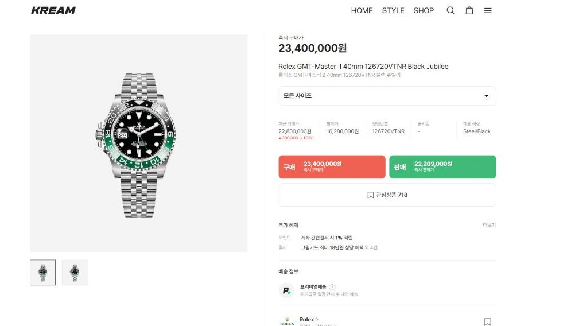Open the search magnifier icon

[450, 10]
